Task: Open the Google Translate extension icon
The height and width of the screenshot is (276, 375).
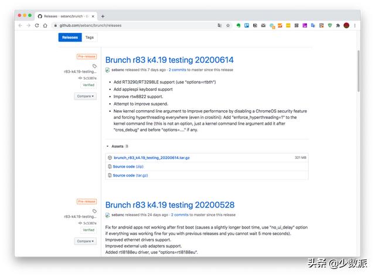Action: pyautogui.click(x=313, y=26)
